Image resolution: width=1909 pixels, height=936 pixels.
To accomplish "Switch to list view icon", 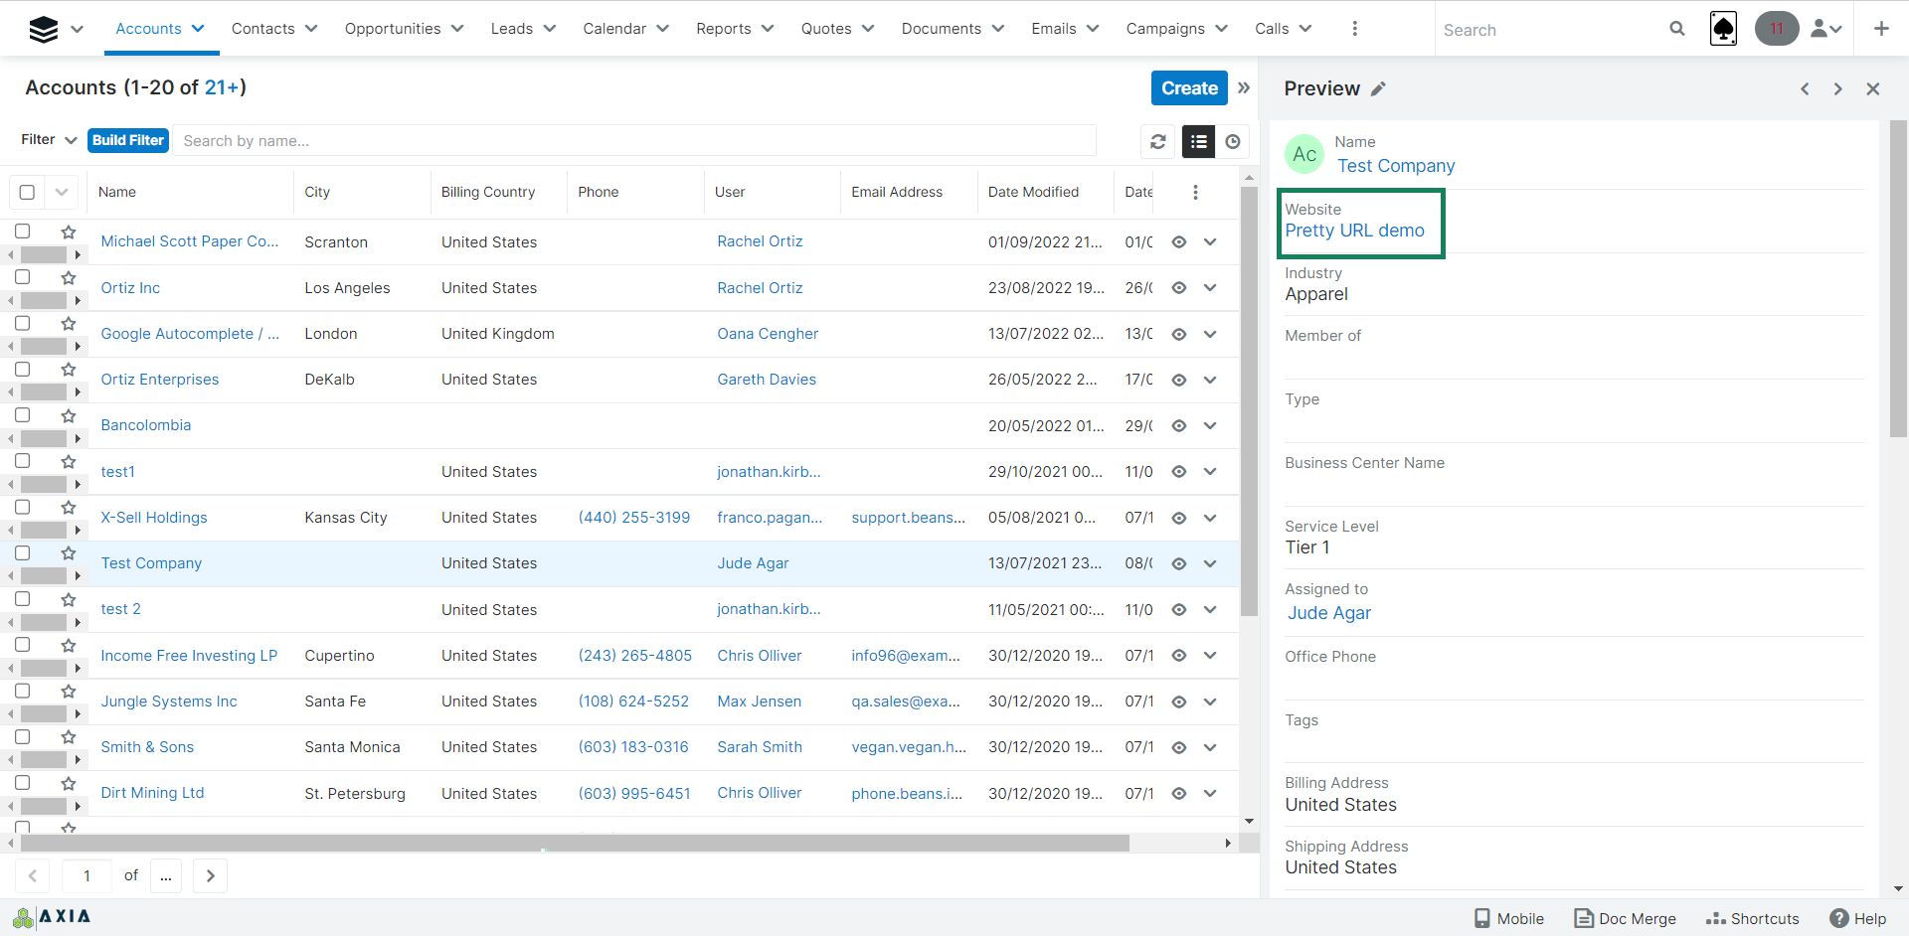I will tap(1199, 142).
